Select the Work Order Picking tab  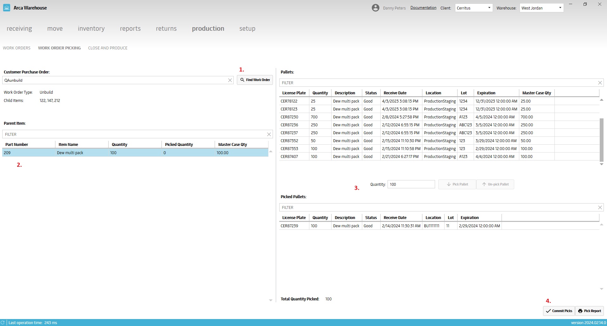[60, 48]
